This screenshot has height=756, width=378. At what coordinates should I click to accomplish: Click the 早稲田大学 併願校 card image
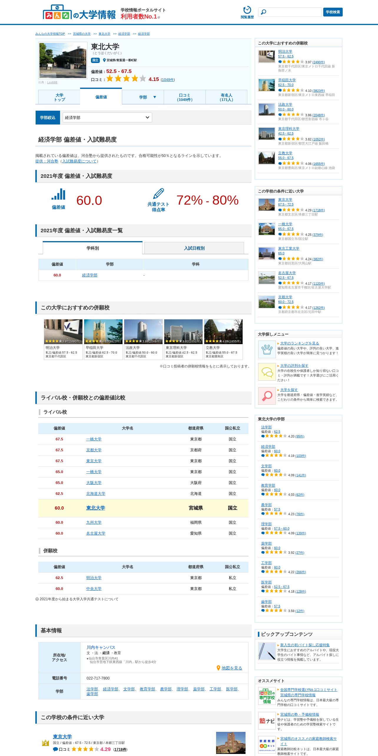coord(103,331)
